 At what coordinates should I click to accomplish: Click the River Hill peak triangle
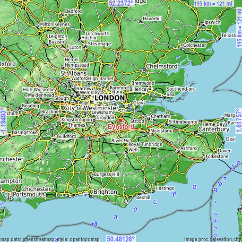pos(121,137)
